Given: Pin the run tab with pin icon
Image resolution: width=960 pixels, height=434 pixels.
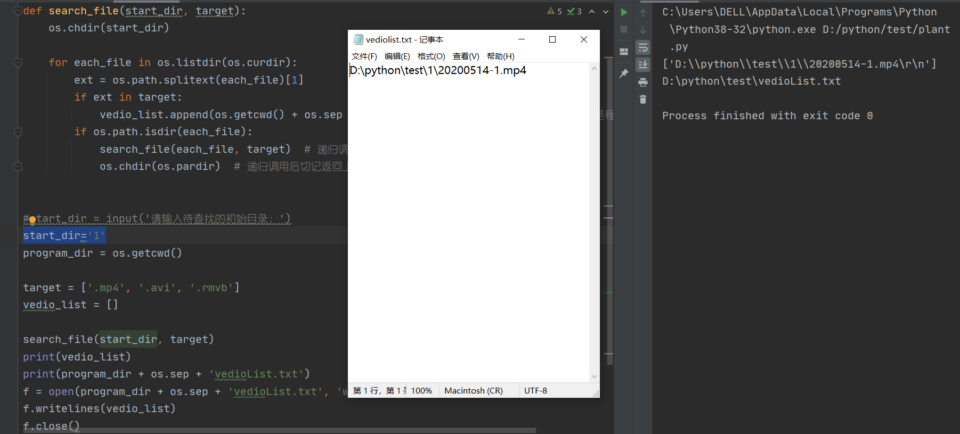Looking at the screenshot, I should click(x=624, y=73).
